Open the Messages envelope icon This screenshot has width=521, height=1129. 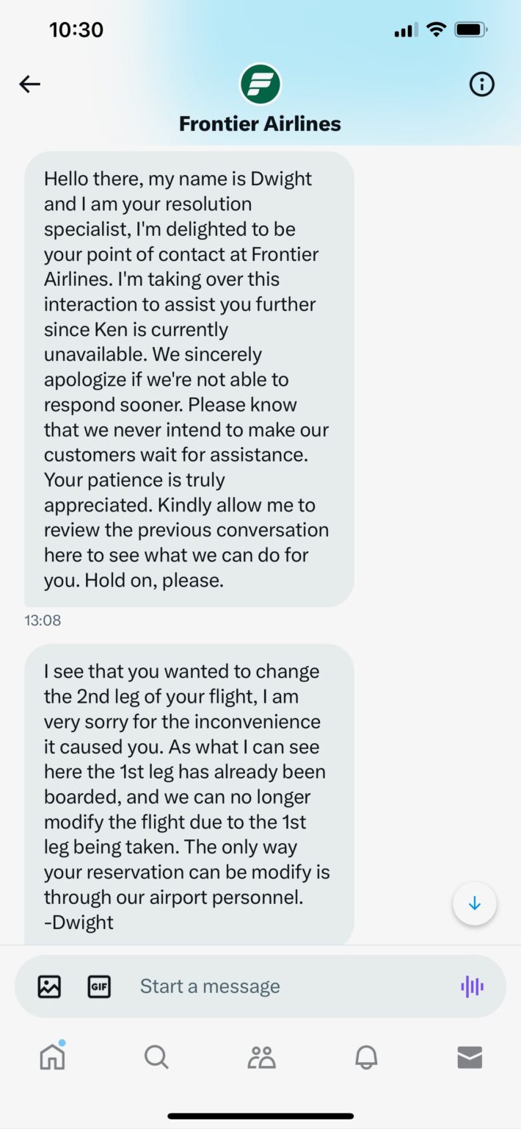(469, 1058)
